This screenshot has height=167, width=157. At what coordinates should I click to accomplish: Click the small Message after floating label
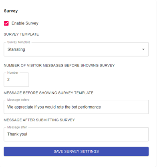[17, 127]
